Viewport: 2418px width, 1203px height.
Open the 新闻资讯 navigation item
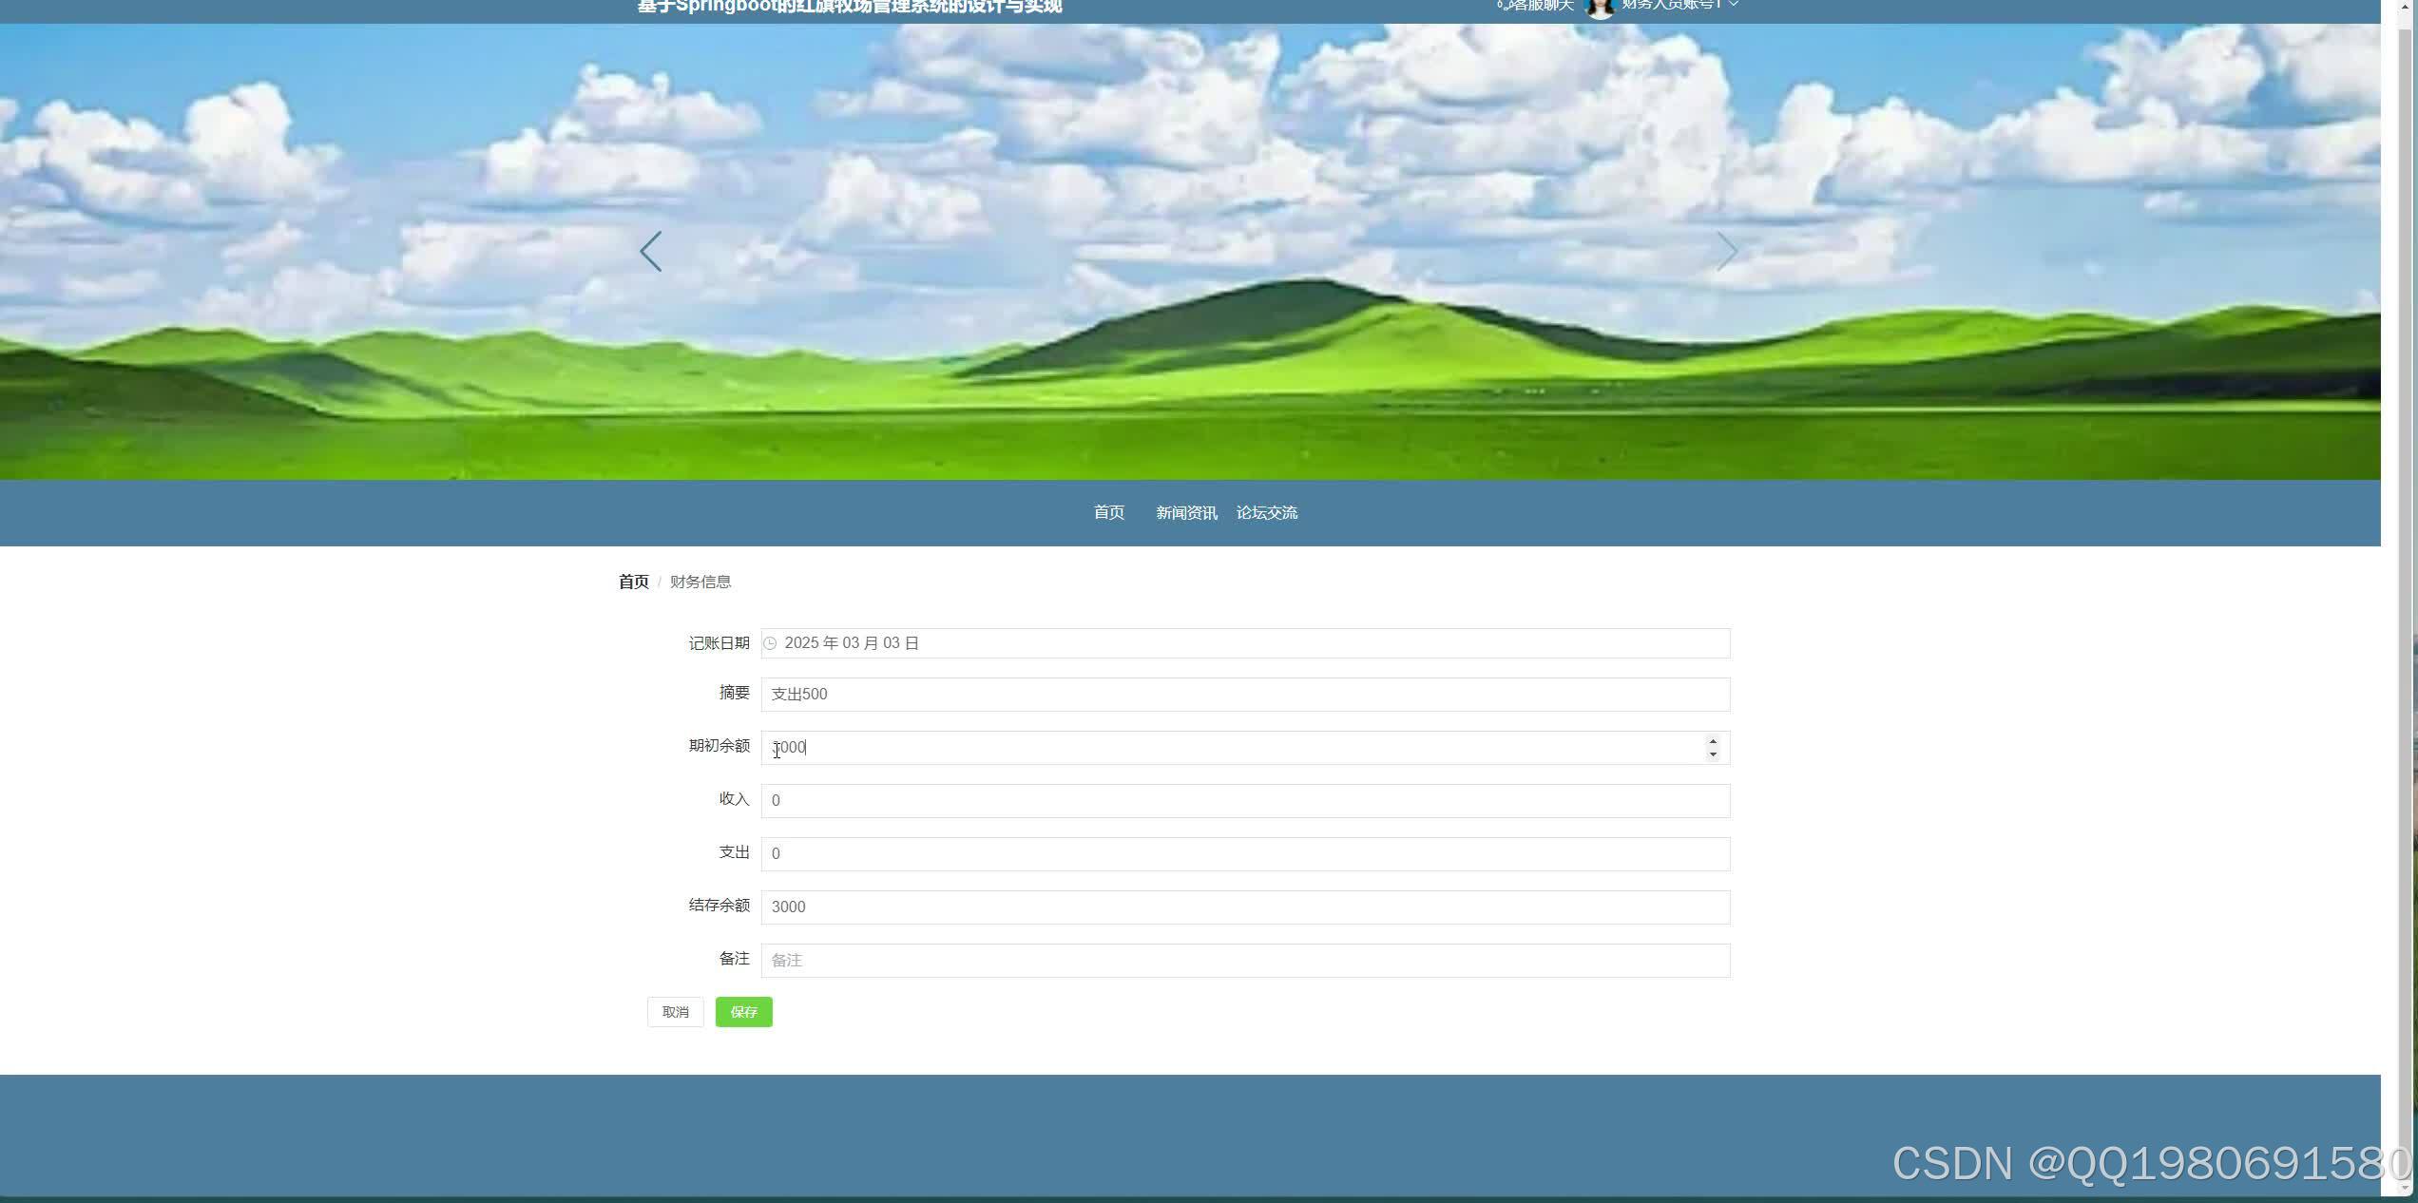(1186, 512)
